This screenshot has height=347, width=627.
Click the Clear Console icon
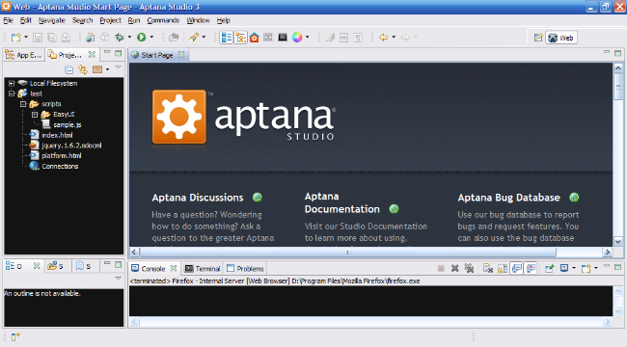pyautogui.click(x=487, y=268)
